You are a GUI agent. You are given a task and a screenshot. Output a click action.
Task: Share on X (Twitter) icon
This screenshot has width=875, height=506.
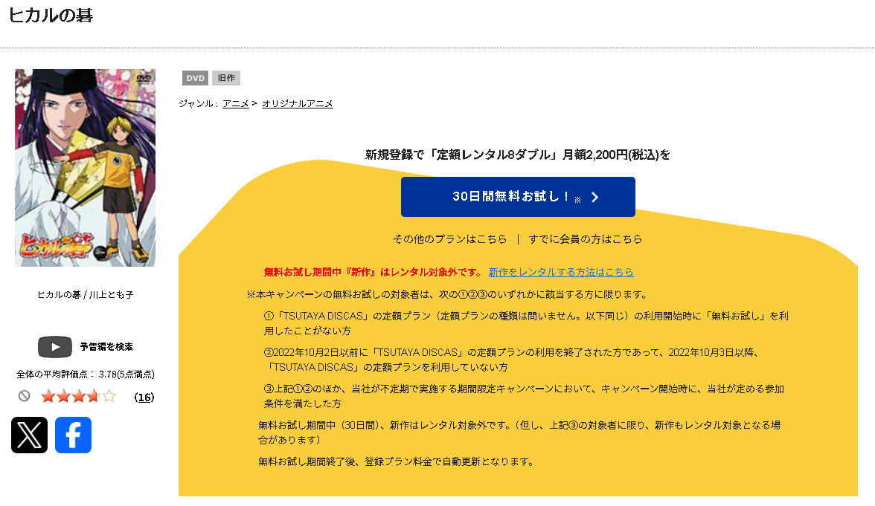click(30, 435)
